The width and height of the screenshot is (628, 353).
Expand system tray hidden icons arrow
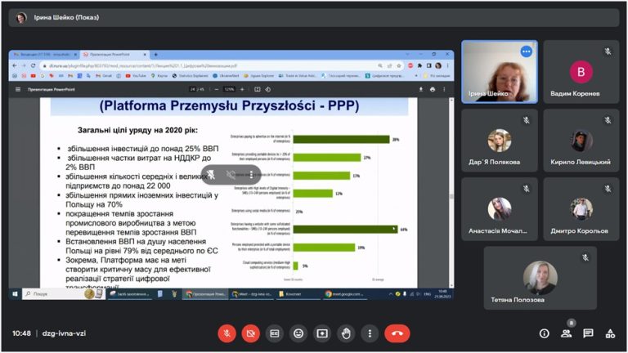(391, 294)
